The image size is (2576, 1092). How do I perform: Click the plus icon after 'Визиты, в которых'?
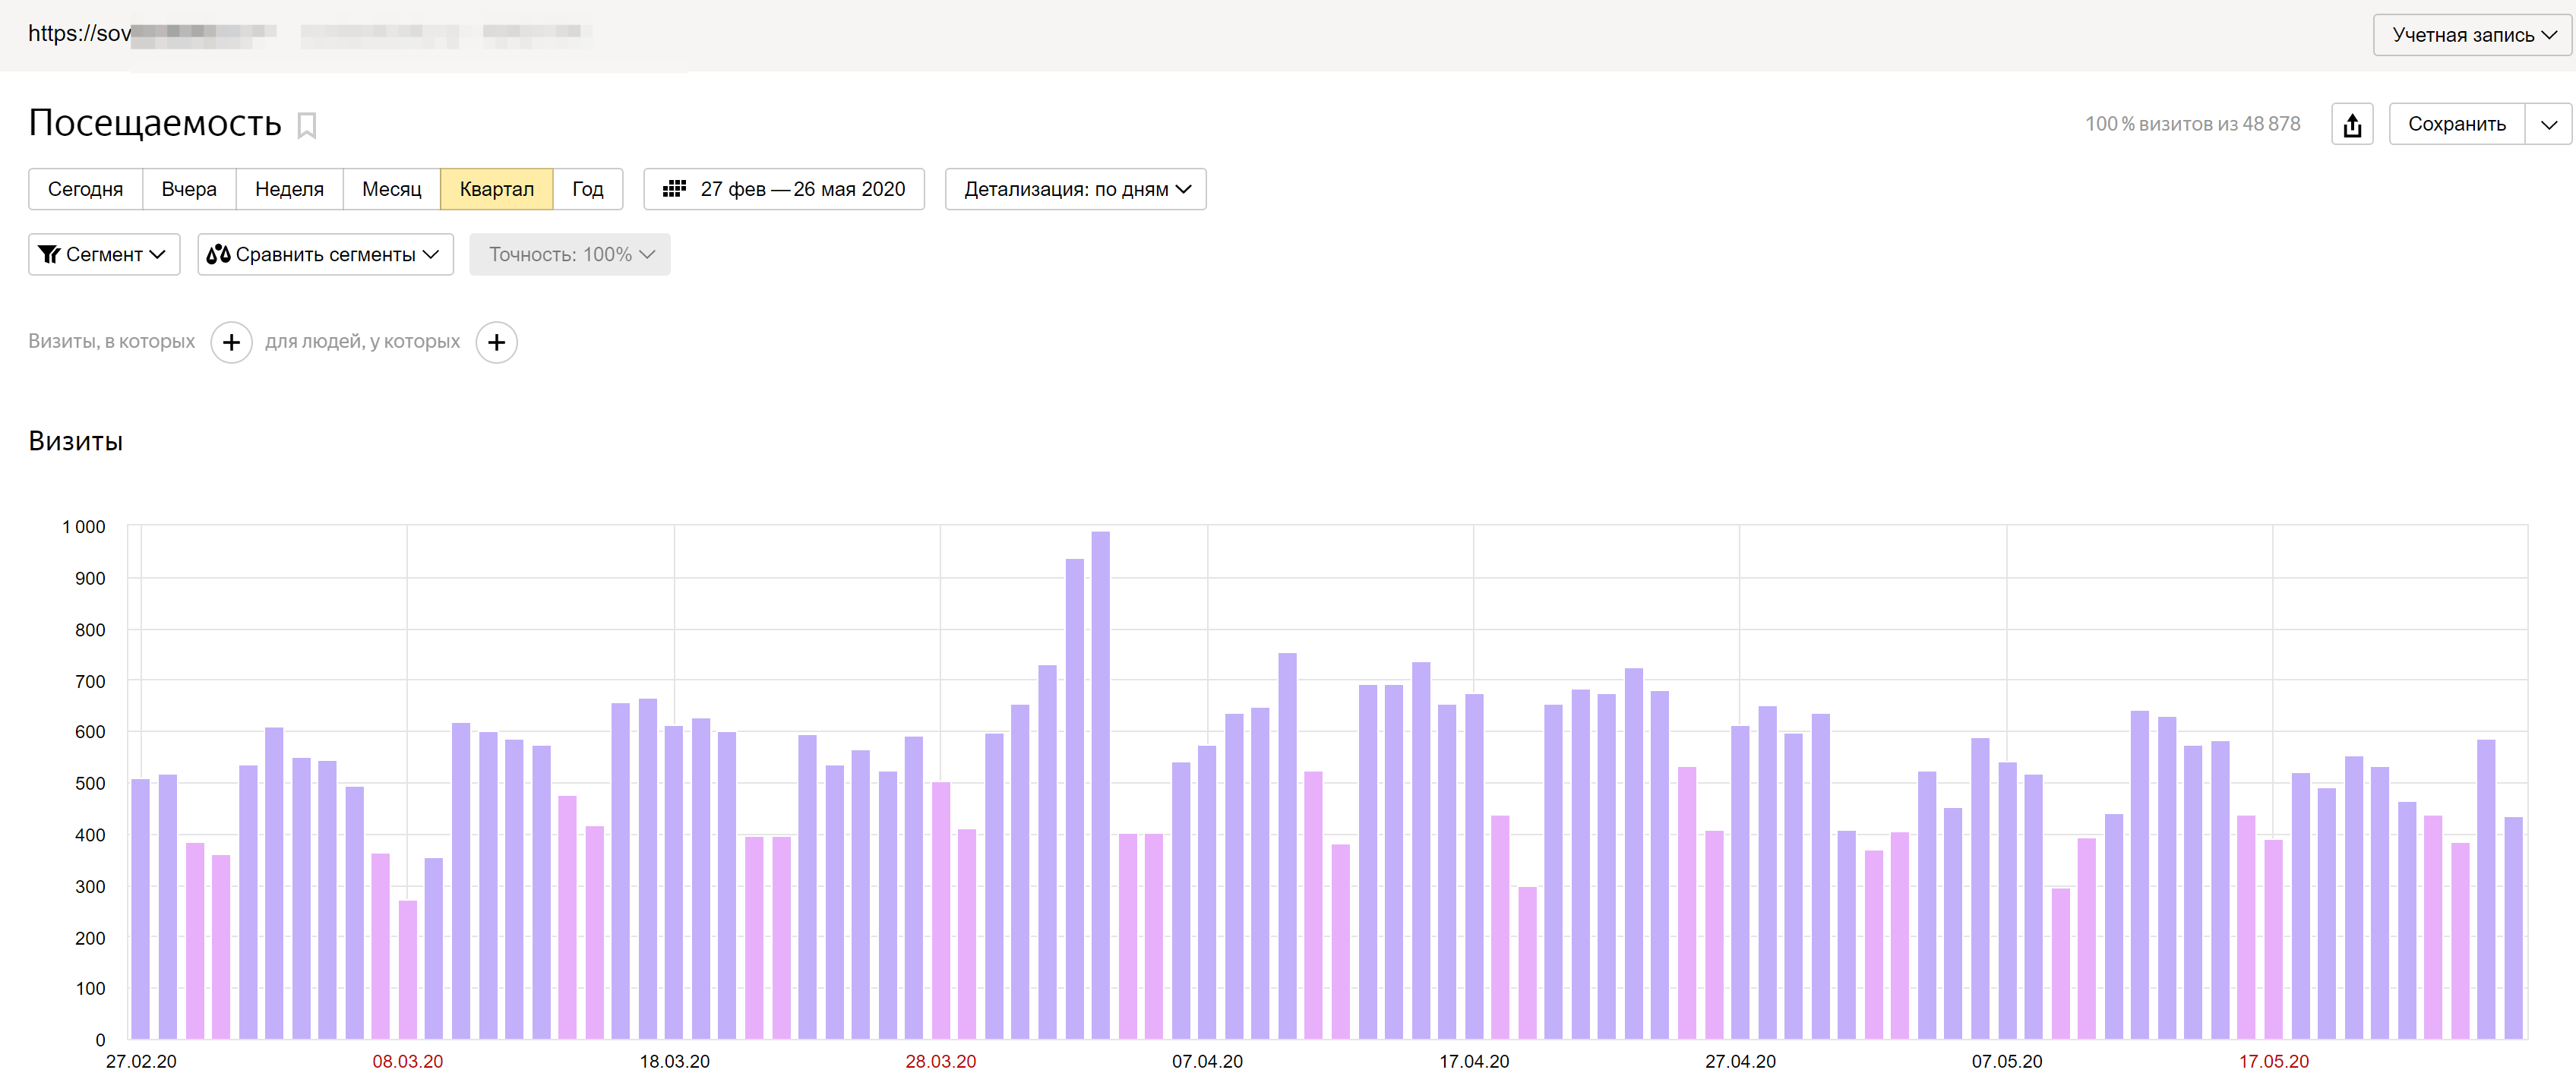[x=231, y=343]
